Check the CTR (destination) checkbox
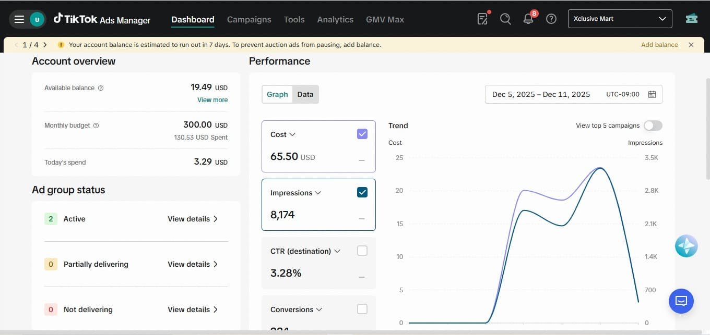The height and width of the screenshot is (335, 710). (362, 251)
